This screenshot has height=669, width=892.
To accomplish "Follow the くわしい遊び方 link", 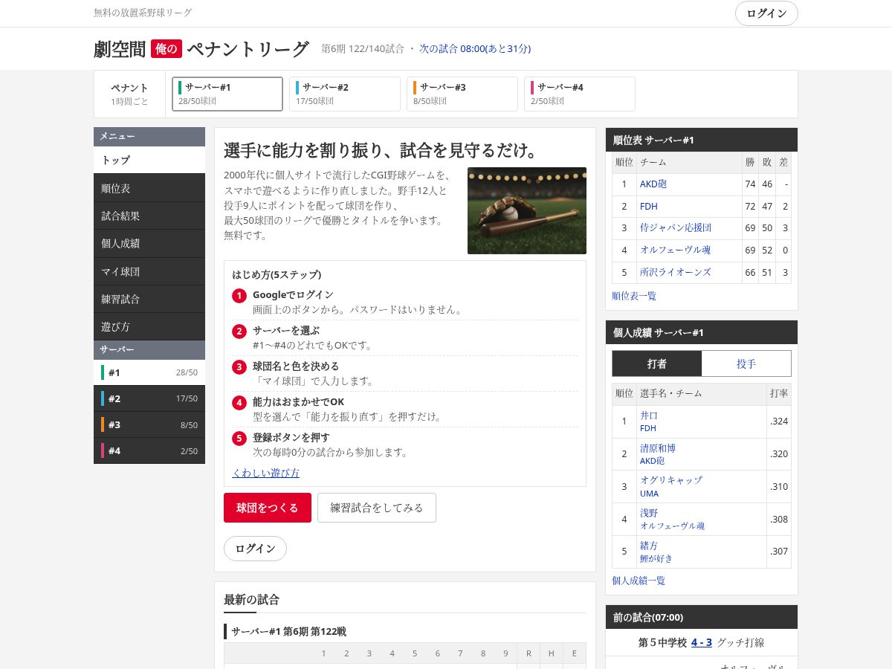I will pos(265,473).
